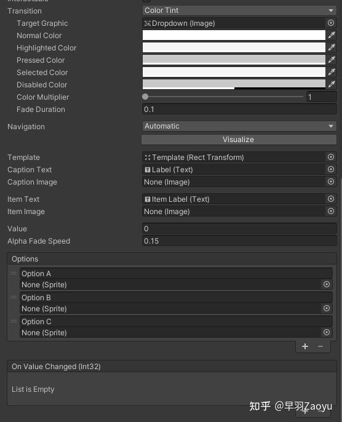Click the Fade Duration input field

[x=239, y=109]
